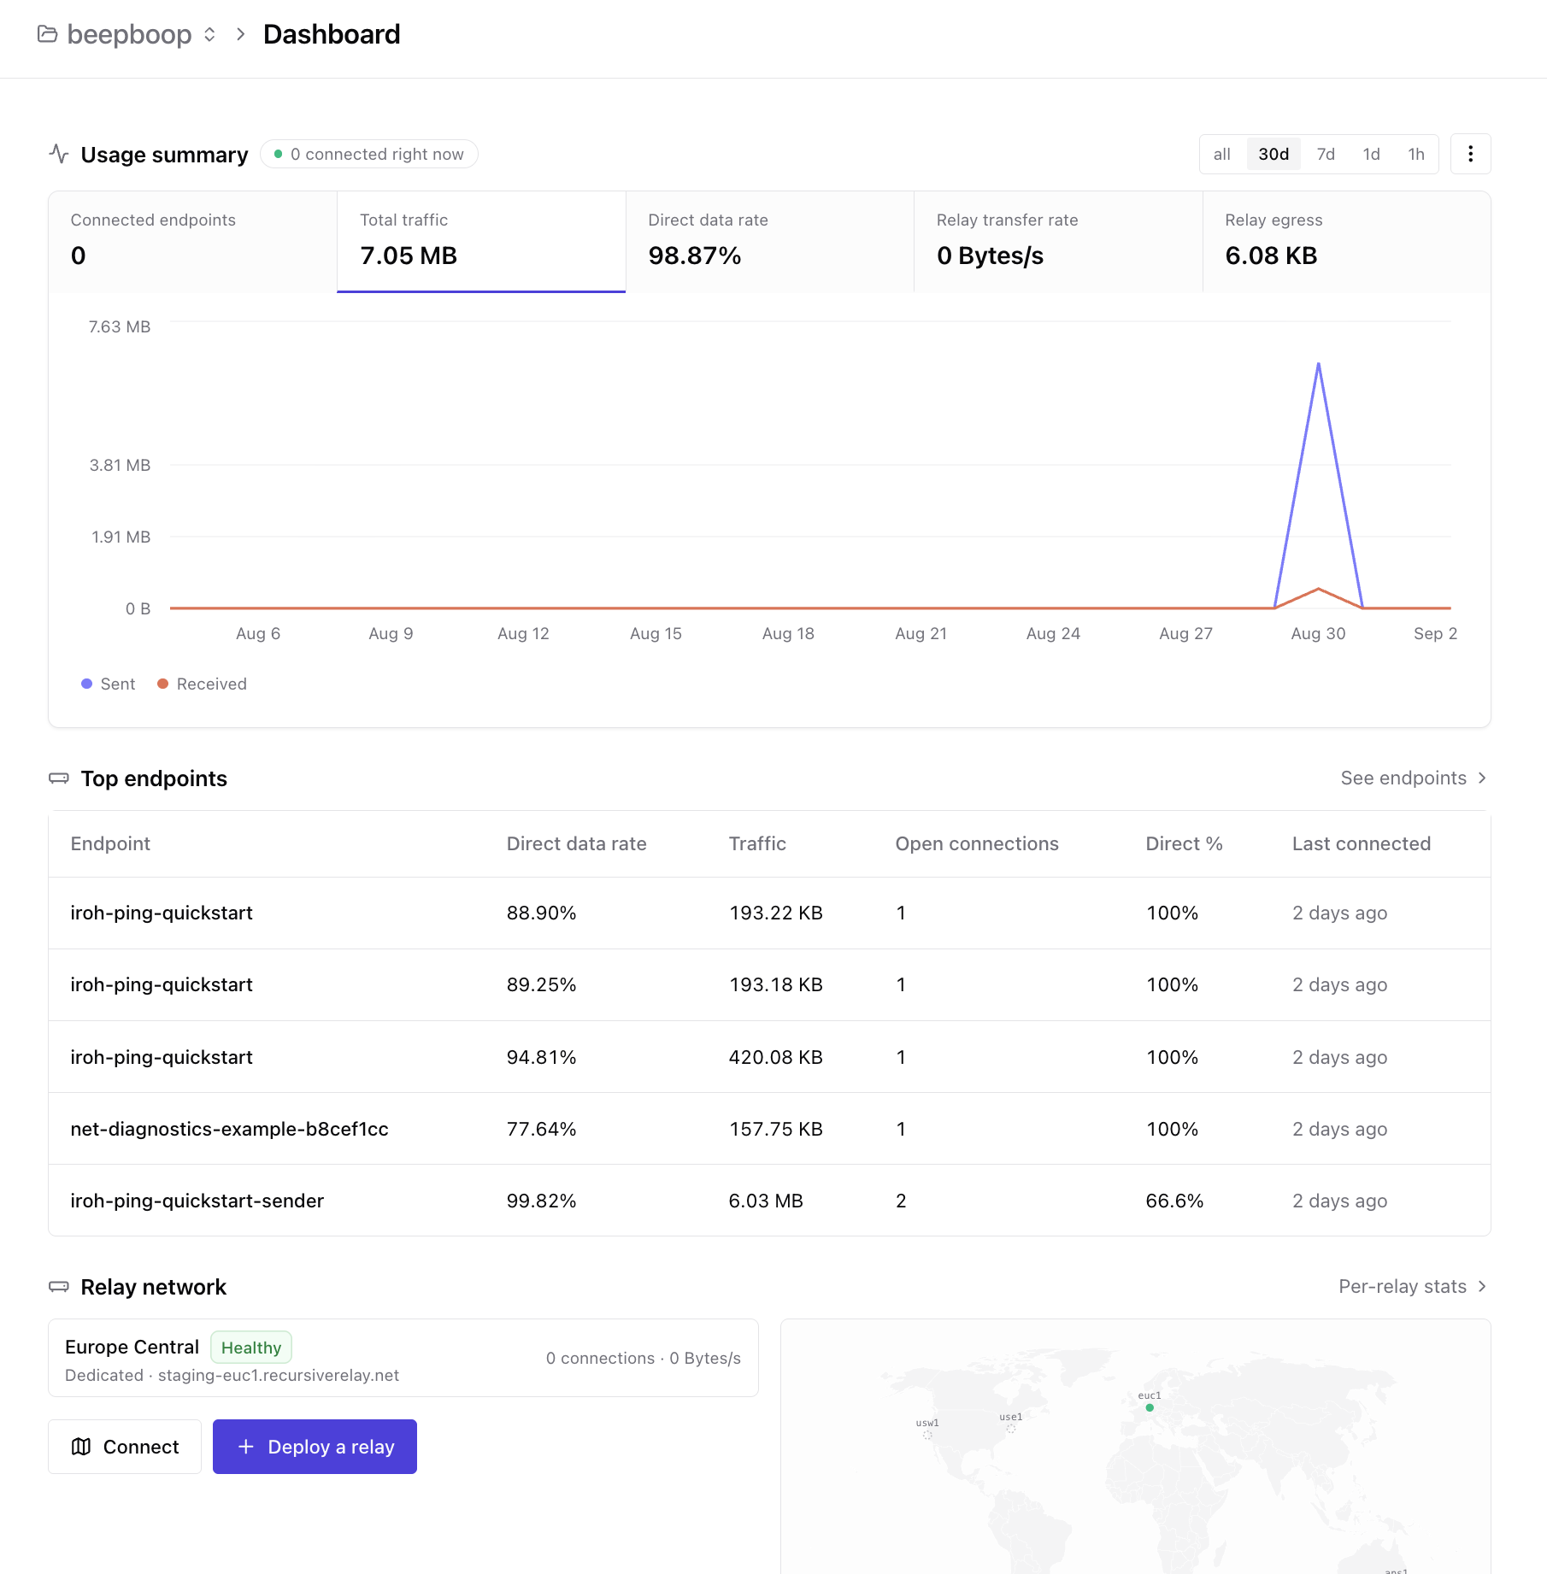Click the breadcrumb chevron before Dashboard
This screenshot has height=1574, width=1547.
coord(241,34)
